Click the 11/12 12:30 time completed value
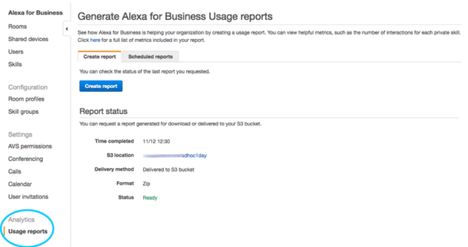The image size is (468, 247). tap(156, 142)
